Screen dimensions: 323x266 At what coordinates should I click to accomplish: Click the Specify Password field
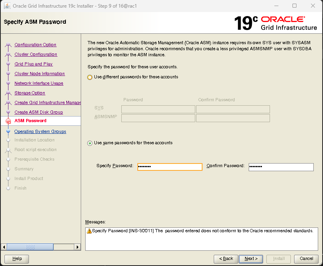pyautogui.click(x=170, y=167)
